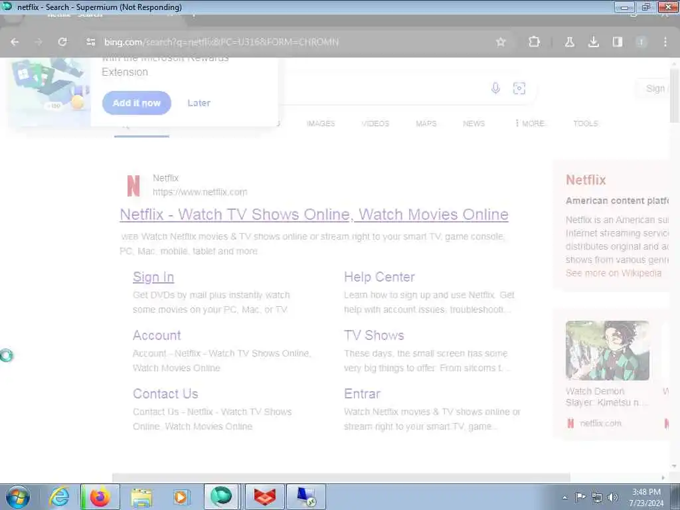The image size is (680, 510).
Task: Open site information icon in address bar
Action: click(x=90, y=42)
